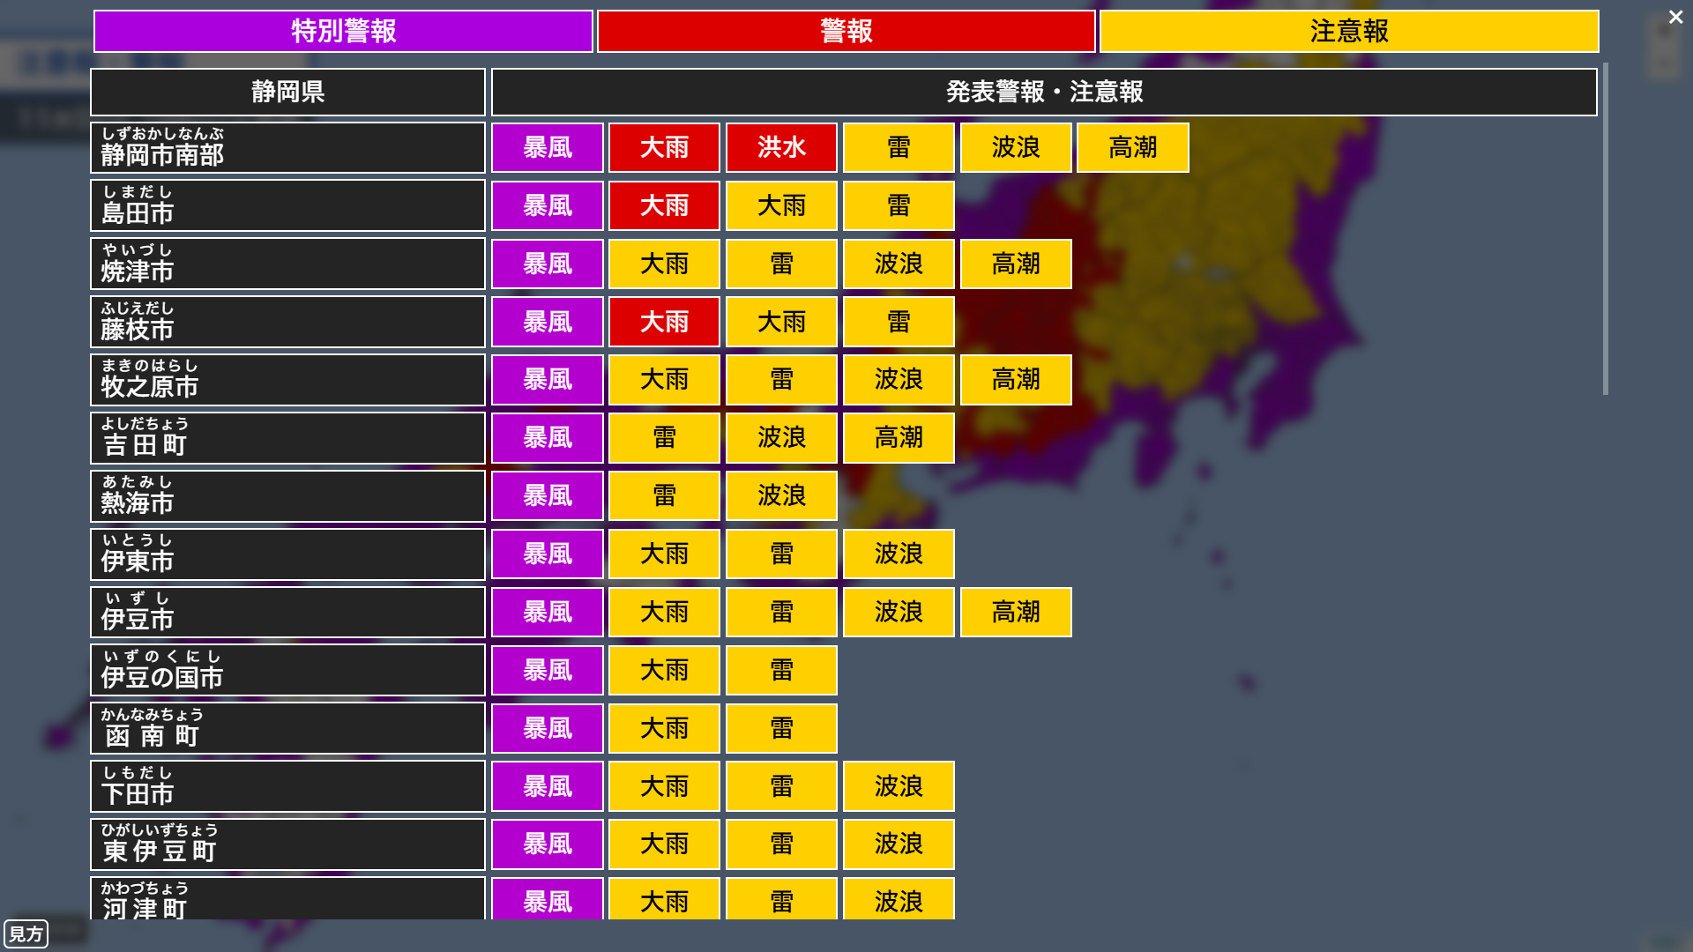
Task: Click 洪水 warning tag for 静岡市南部
Action: [x=781, y=147]
